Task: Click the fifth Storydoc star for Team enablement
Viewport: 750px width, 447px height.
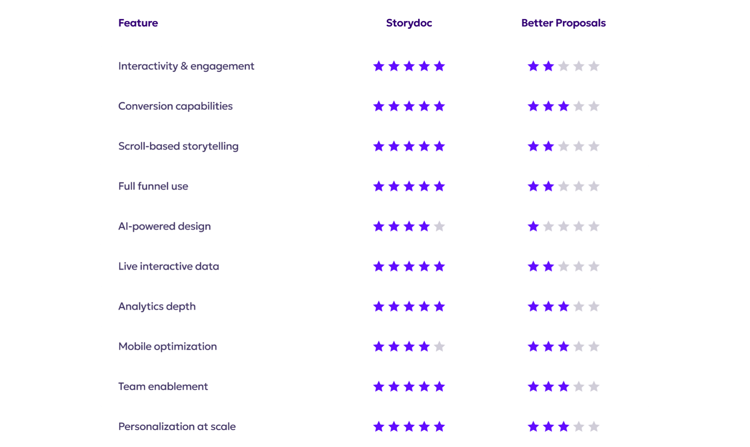Action: 439,387
